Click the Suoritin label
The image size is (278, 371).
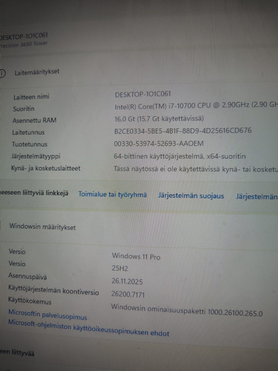(24, 109)
